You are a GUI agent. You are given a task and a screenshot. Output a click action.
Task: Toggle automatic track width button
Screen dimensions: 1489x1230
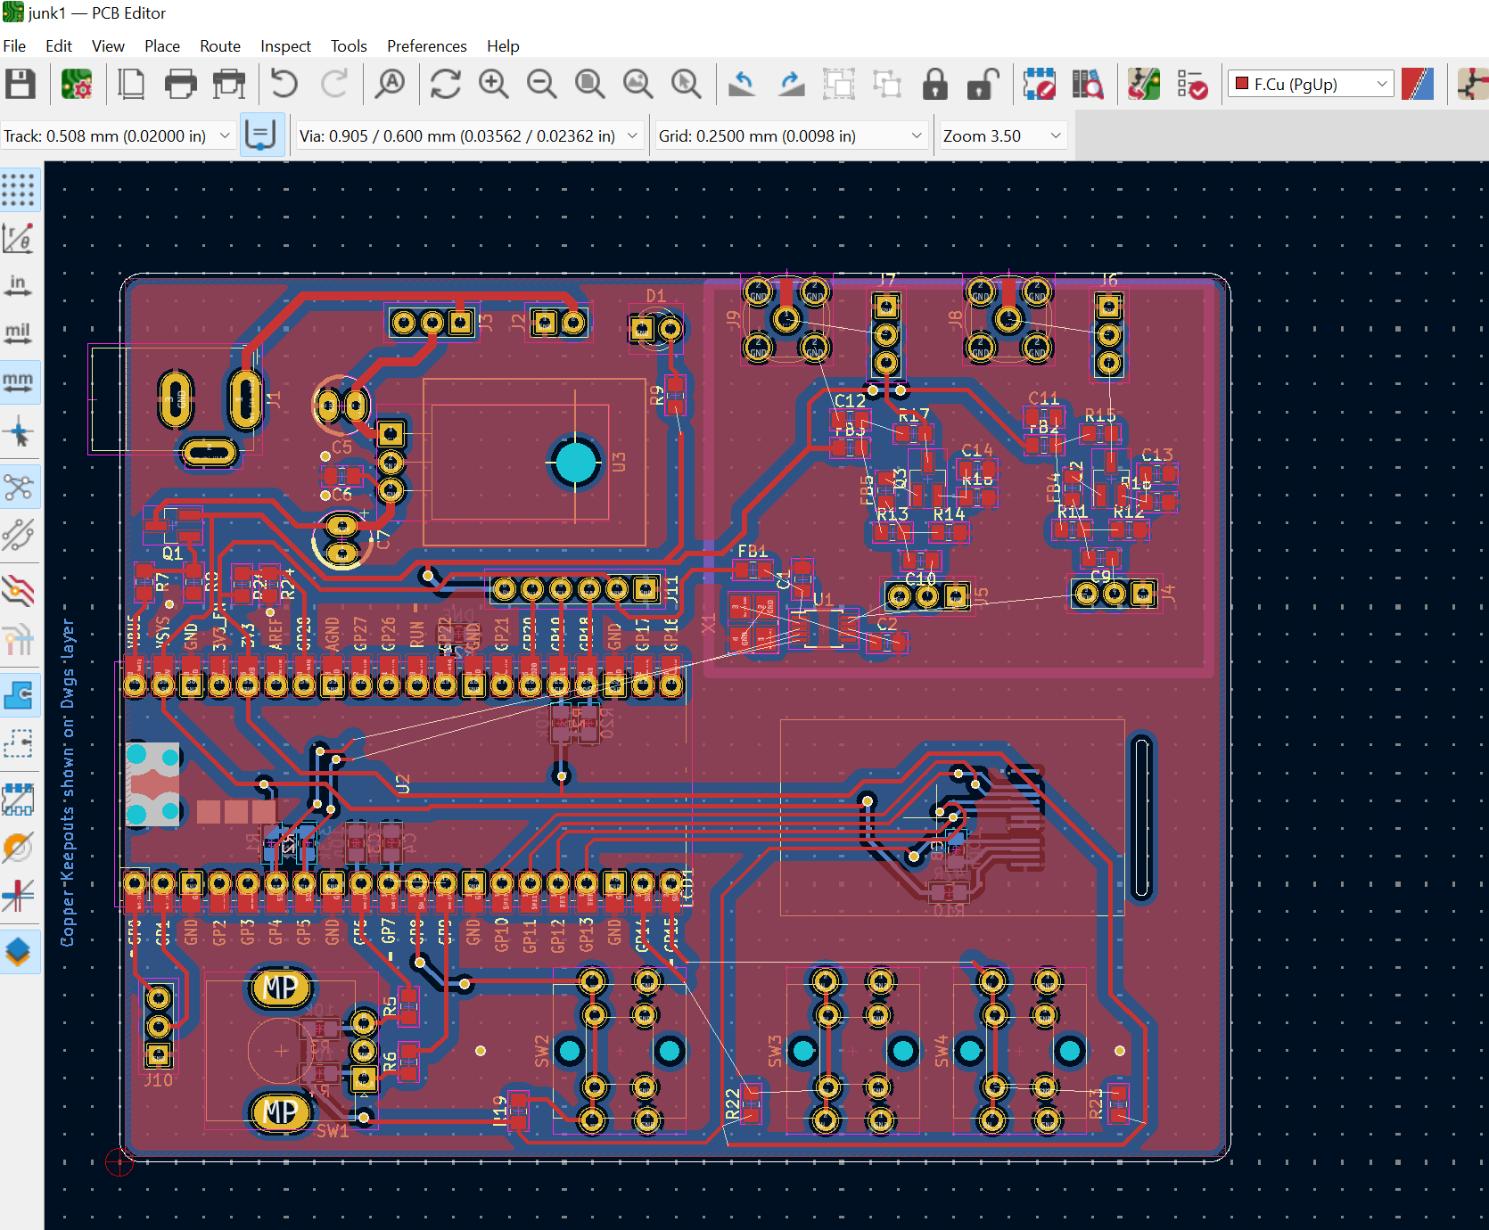261,135
